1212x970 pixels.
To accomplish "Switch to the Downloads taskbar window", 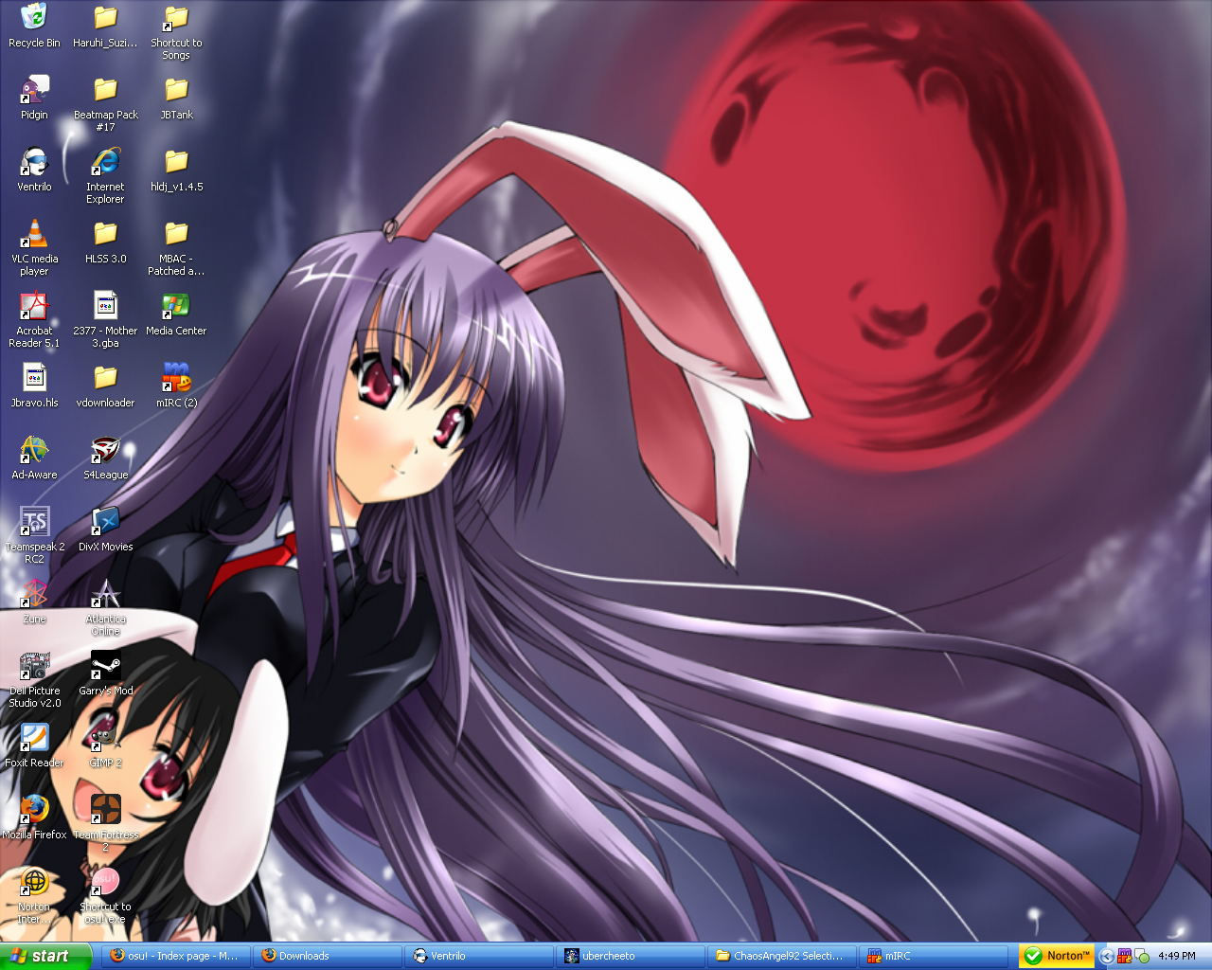I will [x=328, y=956].
